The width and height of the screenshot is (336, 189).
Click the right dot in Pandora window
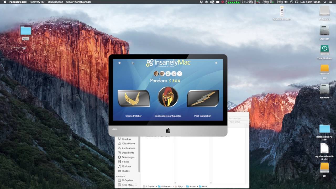coord(216,63)
